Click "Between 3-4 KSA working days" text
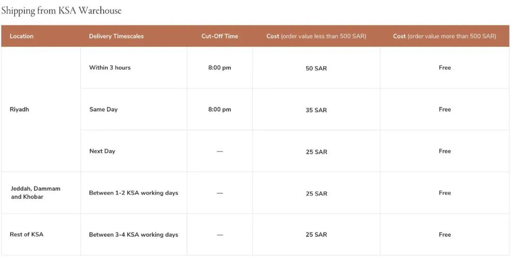 133,234
